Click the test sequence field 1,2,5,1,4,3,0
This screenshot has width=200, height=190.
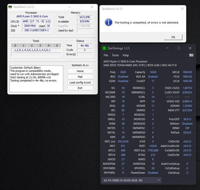36,50
